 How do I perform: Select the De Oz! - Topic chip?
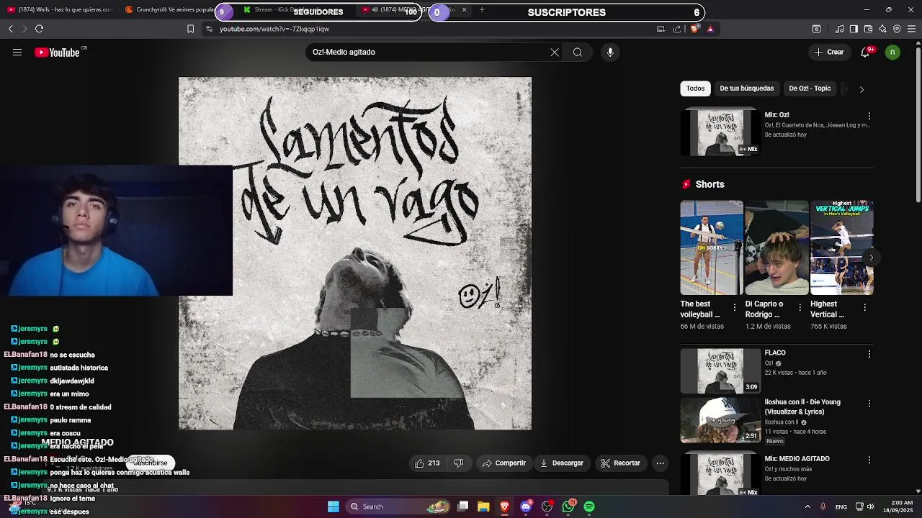coord(810,88)
